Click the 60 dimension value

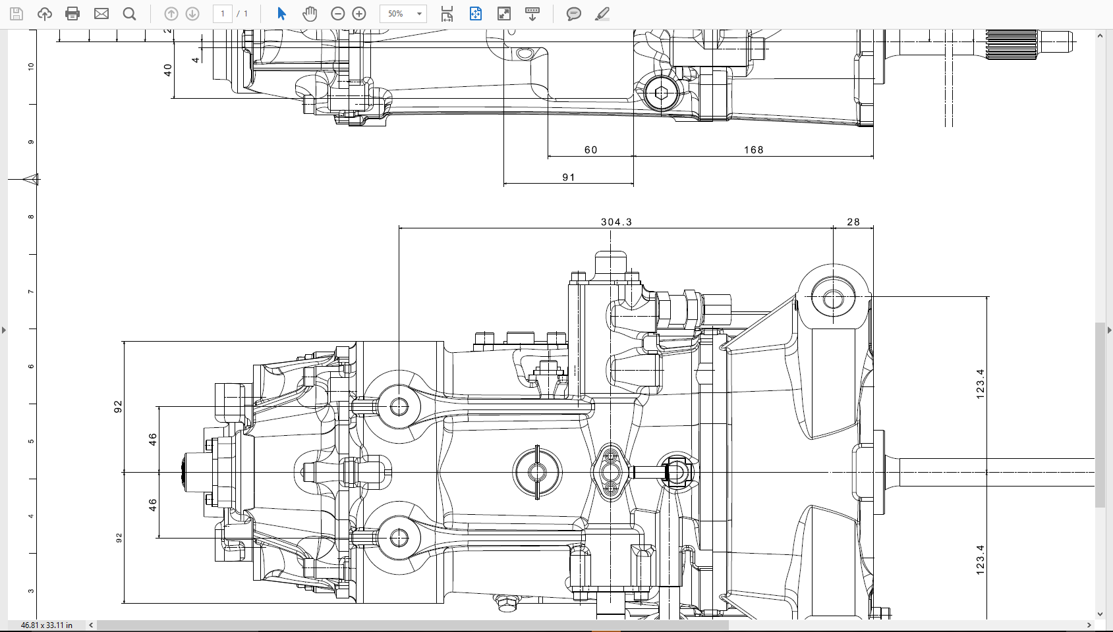click(x=591, y=150)
